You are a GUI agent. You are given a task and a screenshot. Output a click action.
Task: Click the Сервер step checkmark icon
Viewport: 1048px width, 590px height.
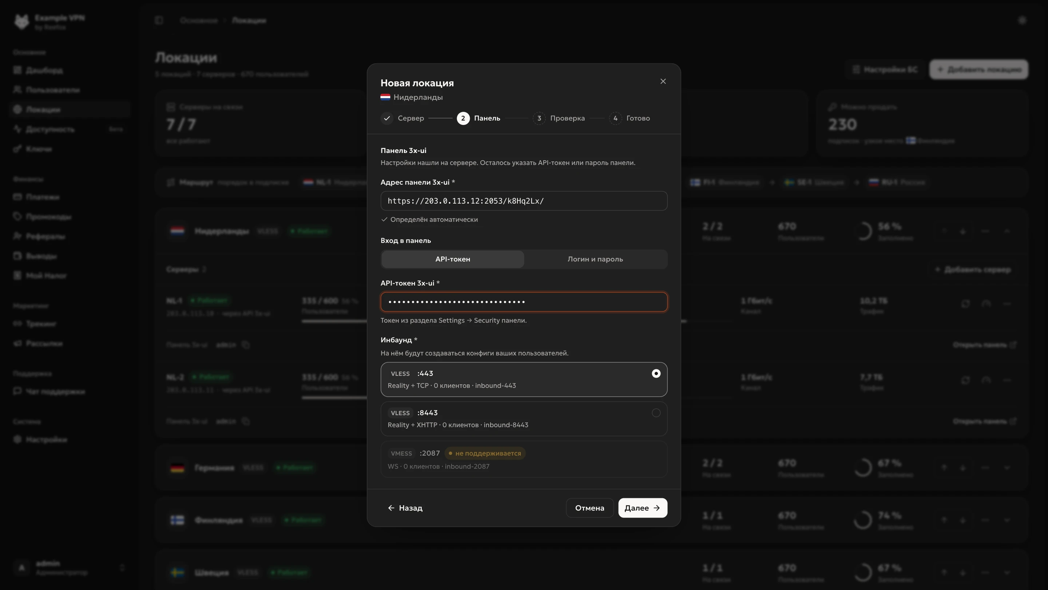coord(387,118)
